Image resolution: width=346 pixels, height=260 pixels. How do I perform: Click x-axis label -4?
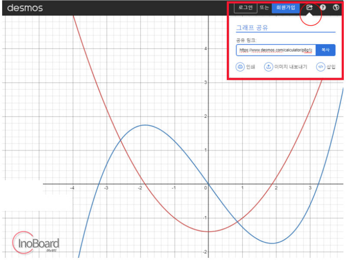pos(72,188)
